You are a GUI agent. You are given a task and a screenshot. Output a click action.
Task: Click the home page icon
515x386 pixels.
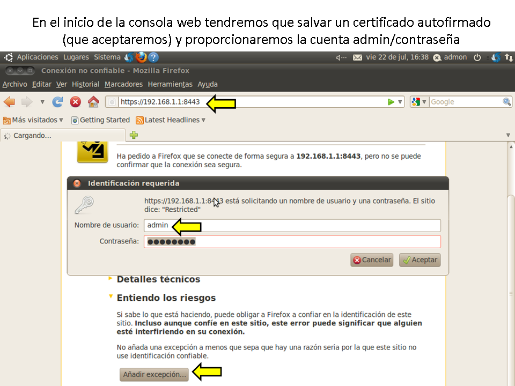[93, 102]
